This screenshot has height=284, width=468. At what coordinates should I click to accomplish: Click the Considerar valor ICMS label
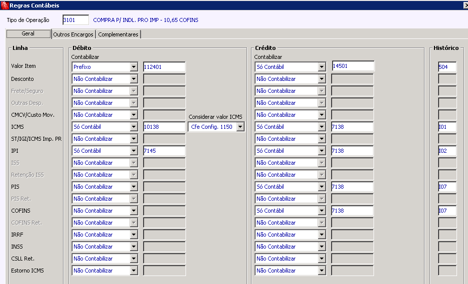215,117
